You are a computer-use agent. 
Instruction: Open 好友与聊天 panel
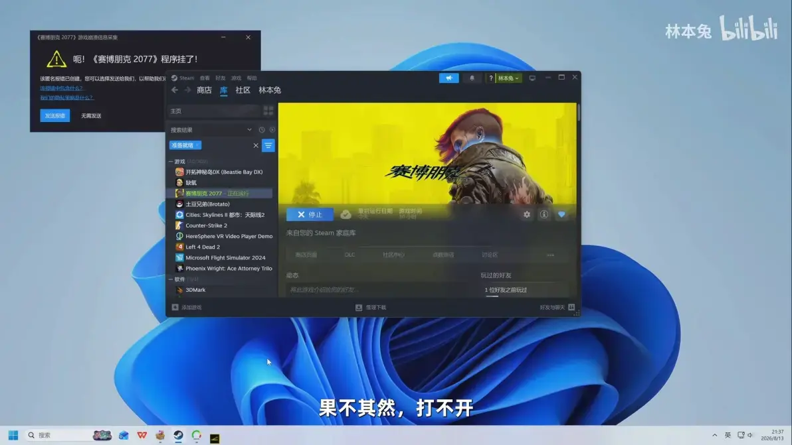[x=552, y=308]
